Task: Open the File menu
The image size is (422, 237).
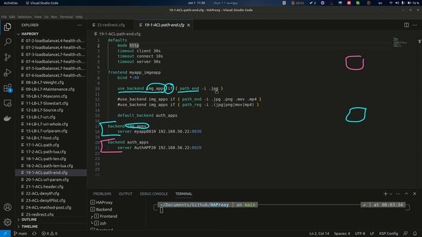Action: pos(4,16)
